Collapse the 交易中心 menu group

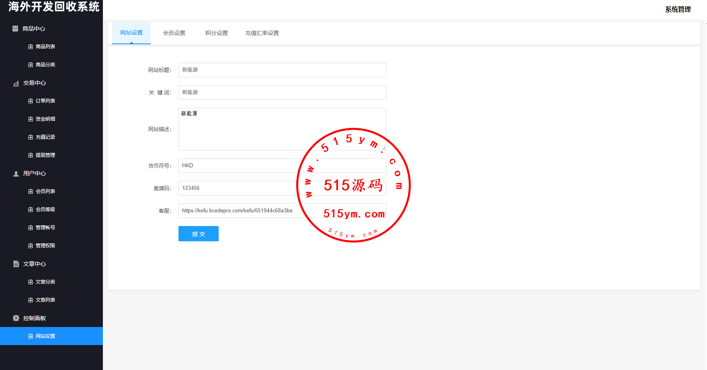click(35, 83)
